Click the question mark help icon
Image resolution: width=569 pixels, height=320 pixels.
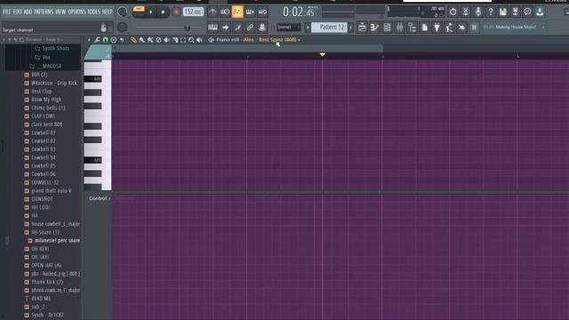(x=491, y=12)
